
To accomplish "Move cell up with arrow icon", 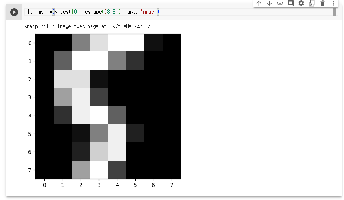I will click(x=259, y=3).
